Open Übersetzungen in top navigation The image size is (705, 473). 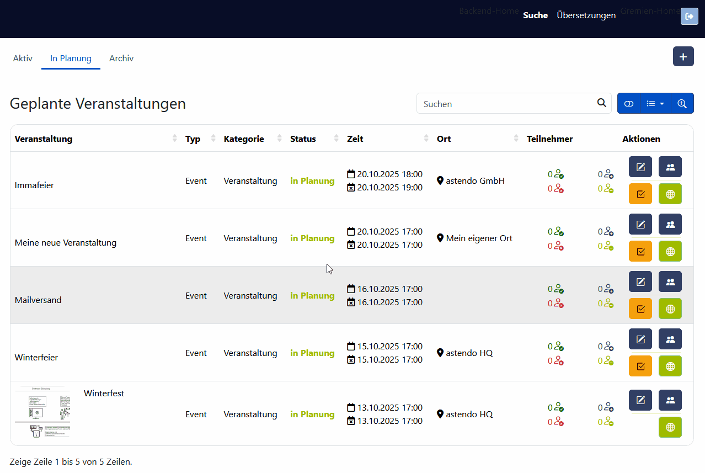(586, 15)
